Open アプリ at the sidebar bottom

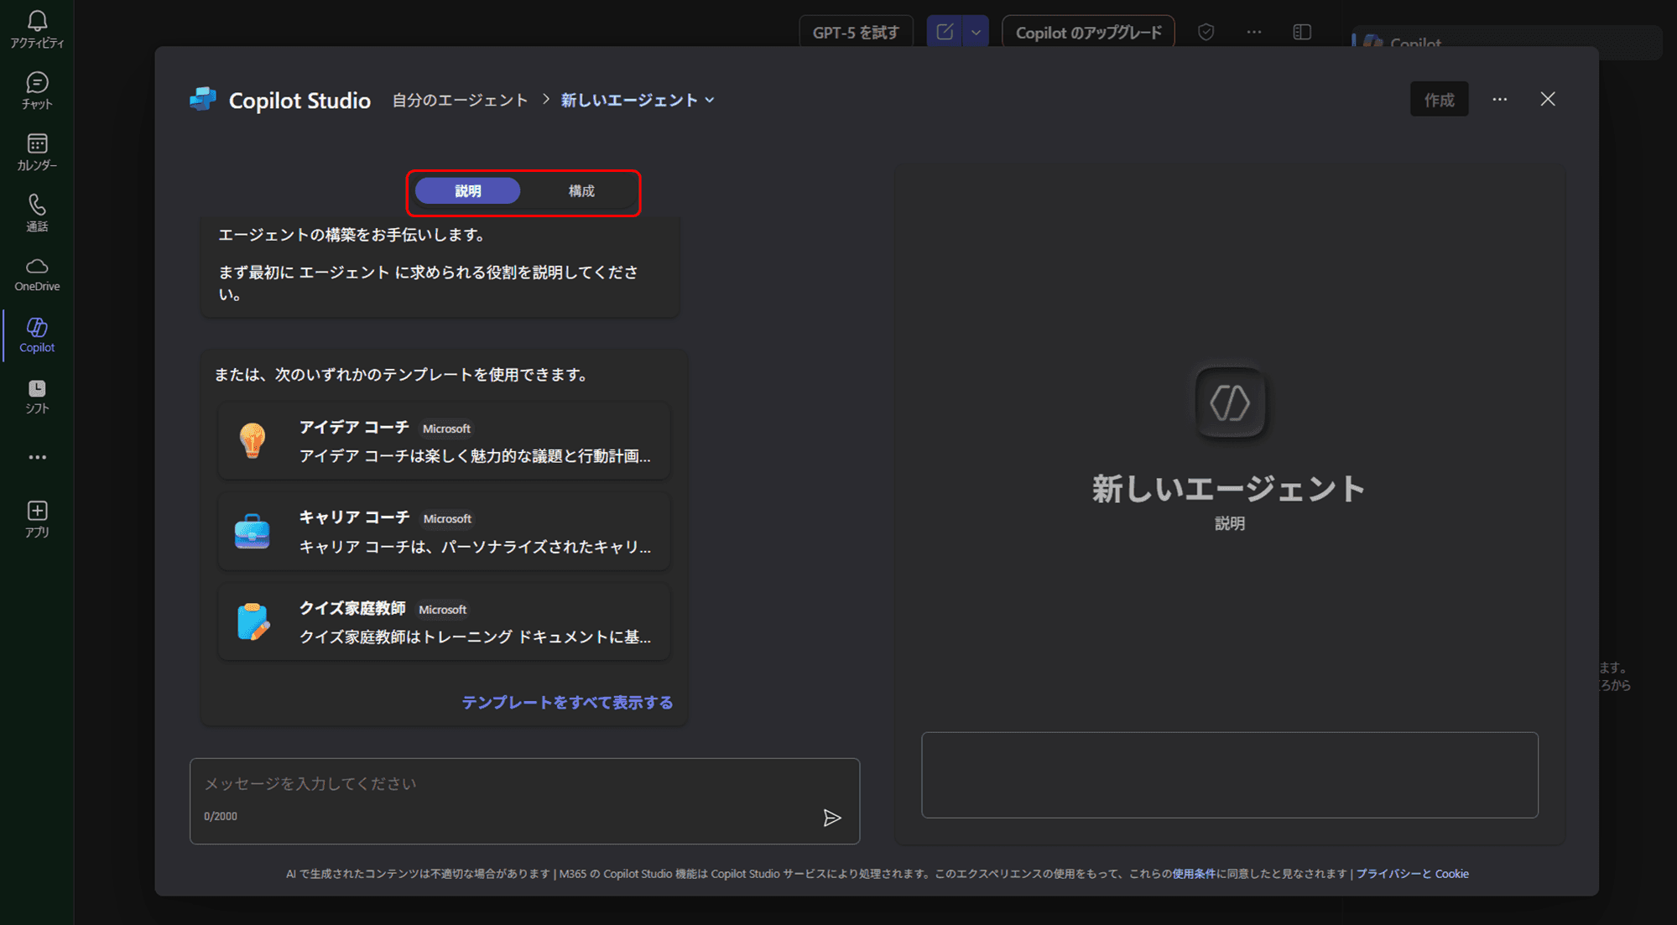pos(37,518)
